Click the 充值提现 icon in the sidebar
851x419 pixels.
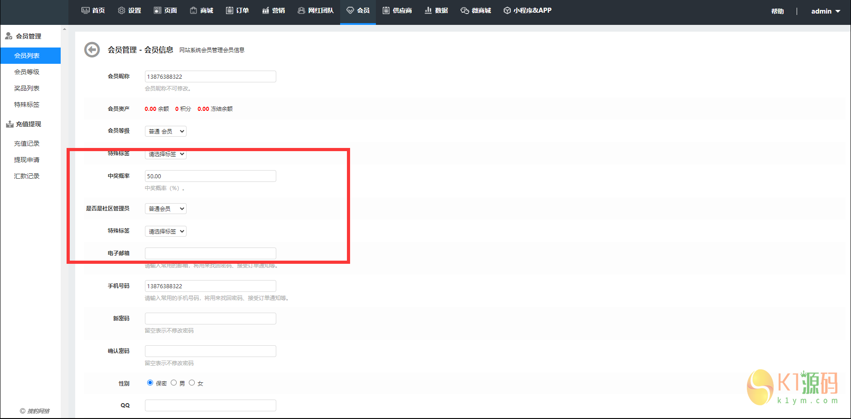10,124
